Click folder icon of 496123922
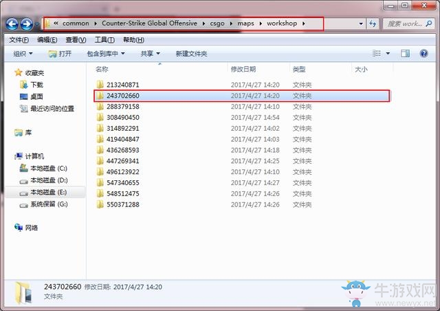This screenshot has width=440, height=311. [100, 171]
